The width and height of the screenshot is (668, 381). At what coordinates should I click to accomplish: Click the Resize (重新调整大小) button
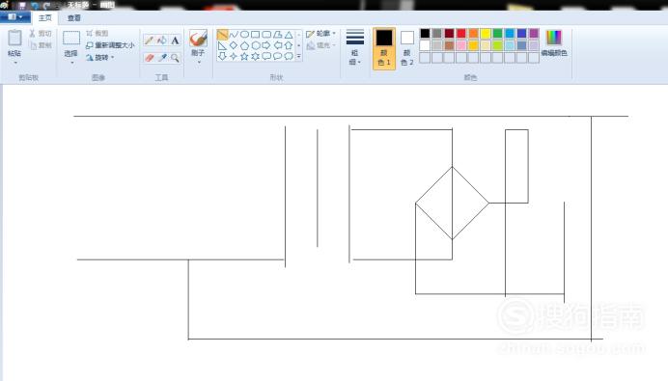(110, 45)
